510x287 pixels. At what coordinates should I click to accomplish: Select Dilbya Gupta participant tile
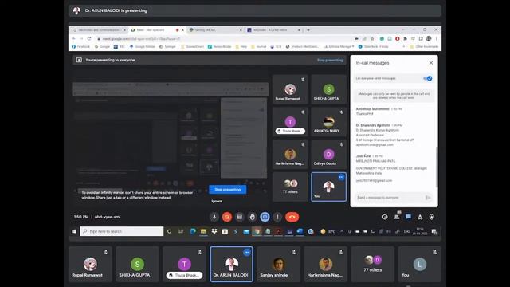(x=328, y=154)
